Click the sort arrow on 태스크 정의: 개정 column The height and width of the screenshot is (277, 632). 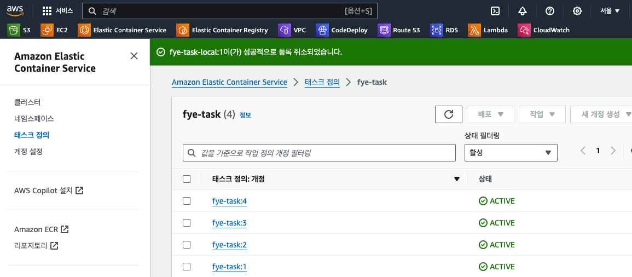click(457, 180)
